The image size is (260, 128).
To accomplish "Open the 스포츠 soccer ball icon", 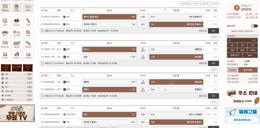I will (x=5, y=21).
